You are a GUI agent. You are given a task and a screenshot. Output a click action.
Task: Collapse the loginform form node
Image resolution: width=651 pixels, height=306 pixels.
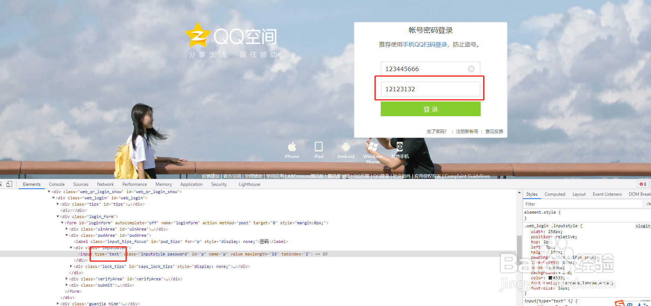[x=62, y=223]
